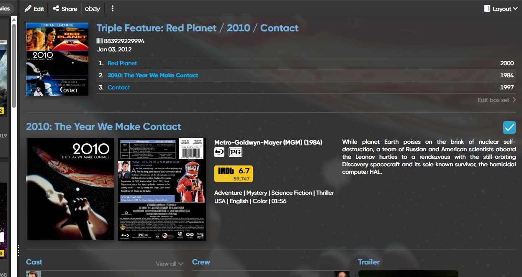The height and width of the screenshot is (277, 522).
Task: Click the Adventure genre
Action: [x=228, y=193]
